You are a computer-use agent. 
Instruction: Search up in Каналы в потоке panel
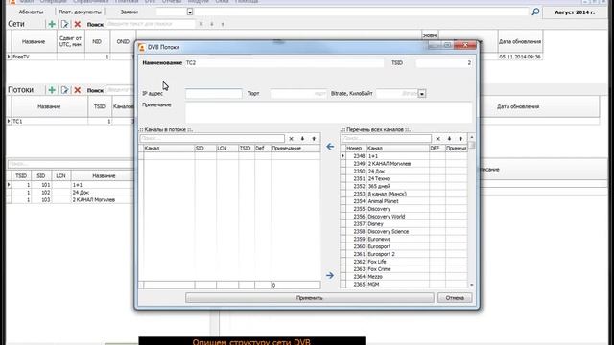314,139
